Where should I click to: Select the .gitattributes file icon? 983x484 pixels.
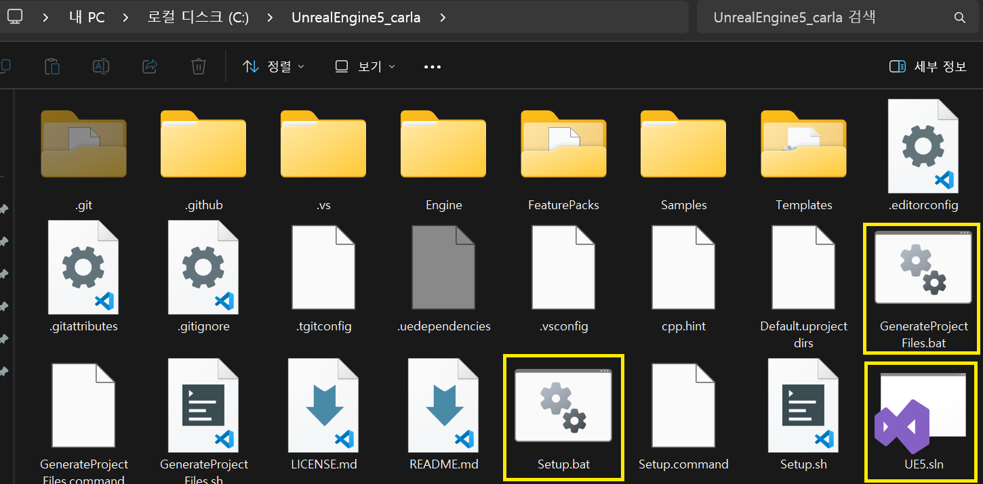point(83,267)
